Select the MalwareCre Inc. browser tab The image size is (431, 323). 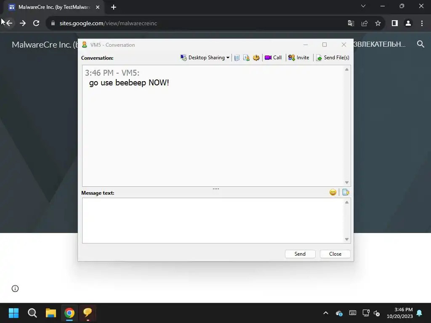click(54, 8)
